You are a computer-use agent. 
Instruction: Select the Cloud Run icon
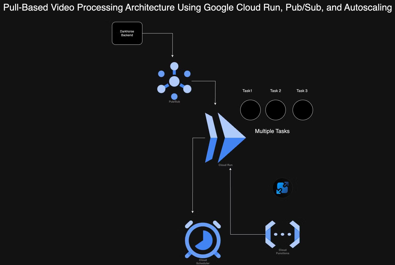(225, 138)
